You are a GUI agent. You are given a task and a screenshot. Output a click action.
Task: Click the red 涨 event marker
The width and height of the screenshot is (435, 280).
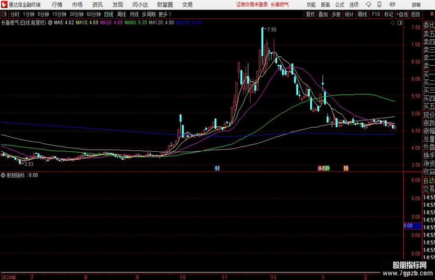pyautogui.click(x=320, y=168)
